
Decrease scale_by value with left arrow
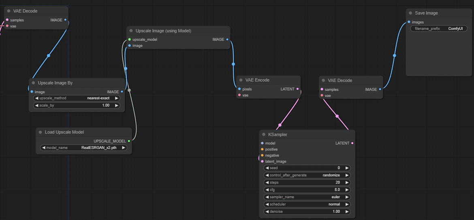36,105
